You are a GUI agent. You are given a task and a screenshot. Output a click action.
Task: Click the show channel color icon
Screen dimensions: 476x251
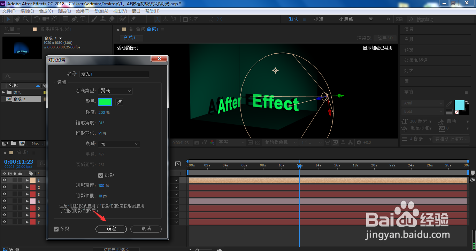pos(212,142)
